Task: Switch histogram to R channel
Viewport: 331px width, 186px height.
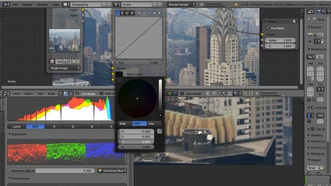Action: tap(54, 126)
